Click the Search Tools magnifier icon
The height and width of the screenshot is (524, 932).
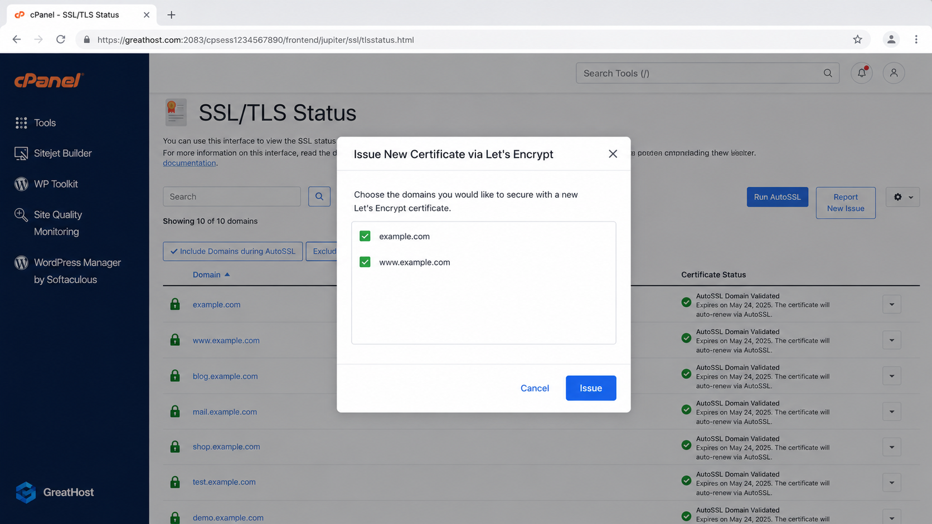coord(828,73)
